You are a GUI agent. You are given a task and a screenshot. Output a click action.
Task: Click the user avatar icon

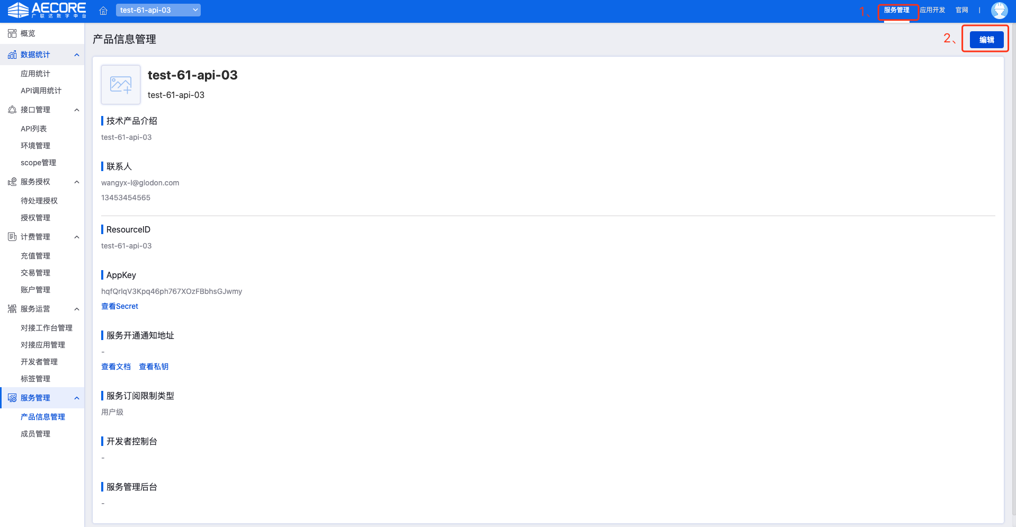[999, 10]
